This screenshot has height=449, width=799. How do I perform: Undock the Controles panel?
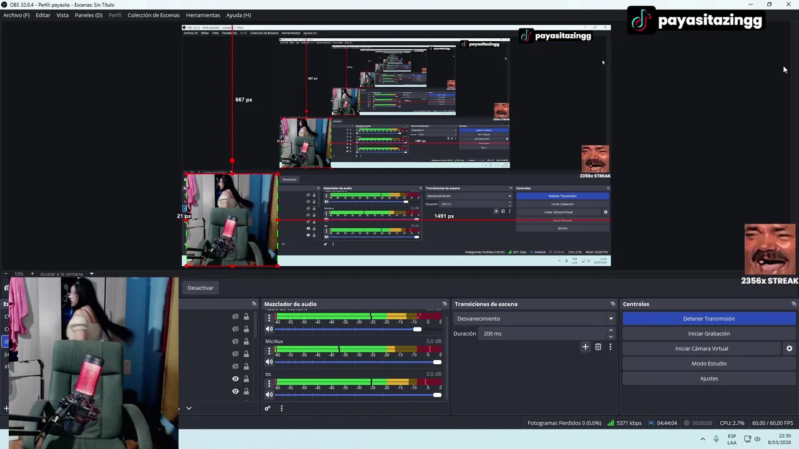pos(793,304)
